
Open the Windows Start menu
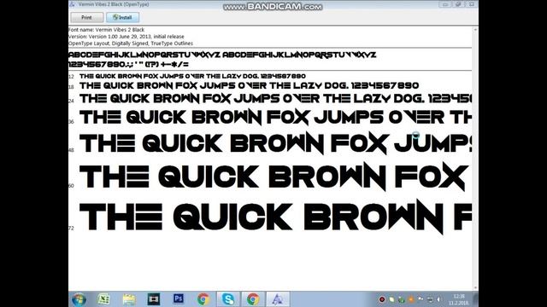79,299
